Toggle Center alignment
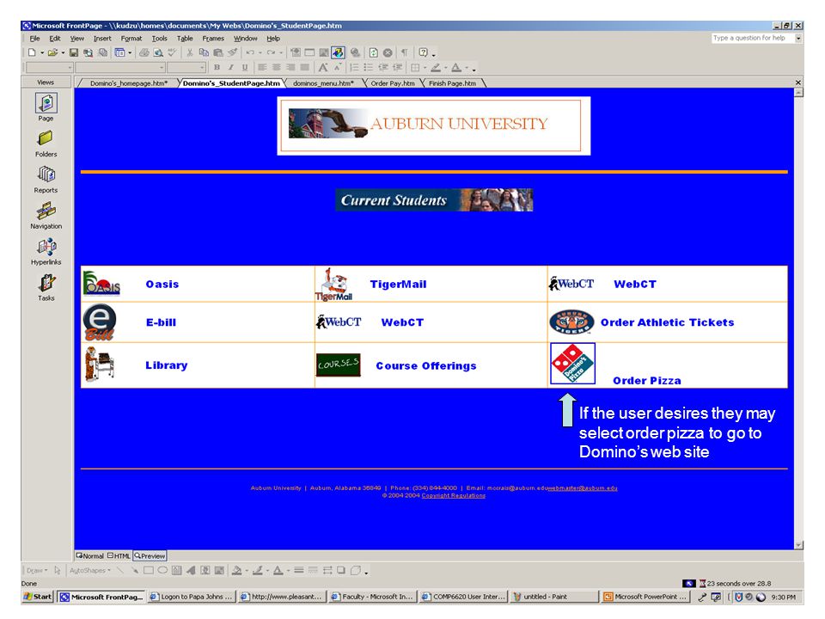Screen dimensions: 825x619 point(276,67)
